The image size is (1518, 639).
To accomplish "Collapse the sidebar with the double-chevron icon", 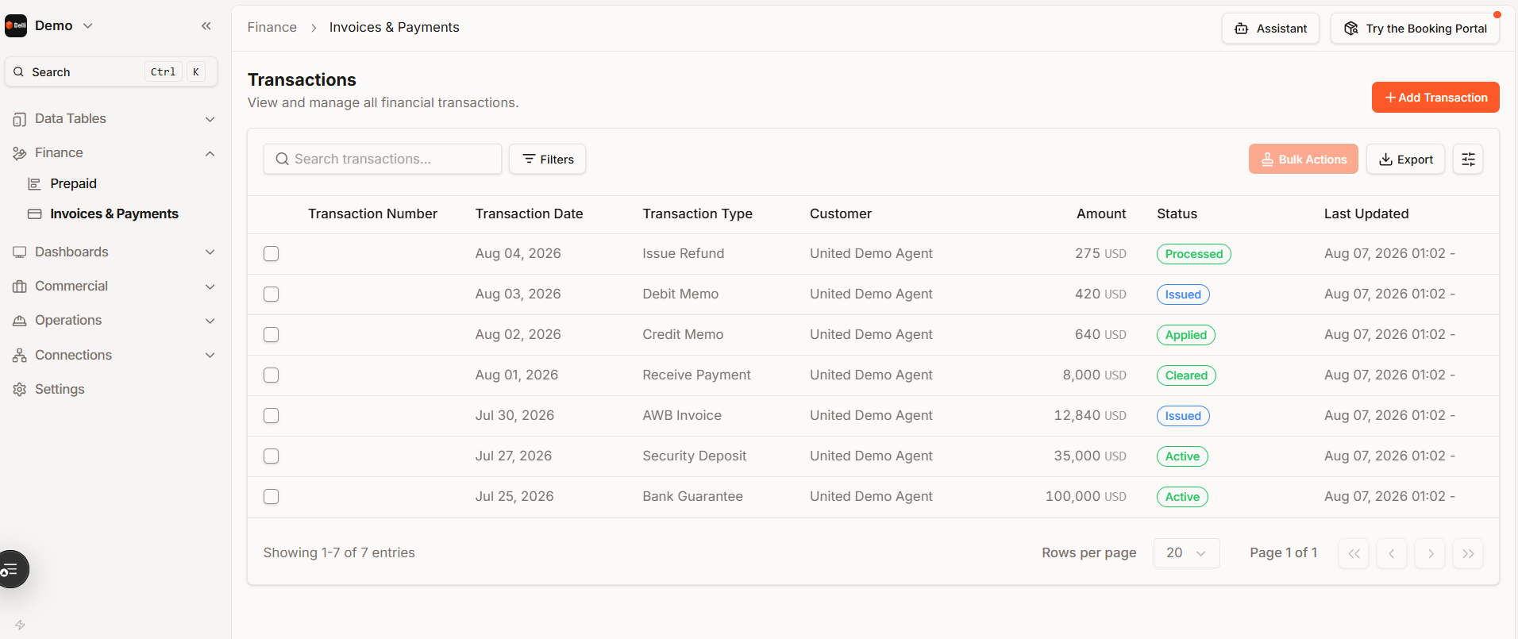I will click(x=206, y=26).
